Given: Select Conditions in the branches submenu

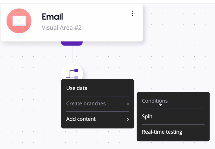Looking at the screenshot, I should click(x=155, y=101).
